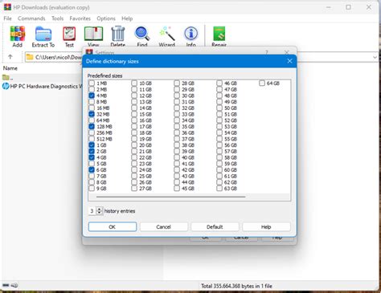Confirm dictionary sizes with OK
Viewport: 381px width, 293px height.
point(113,226)
